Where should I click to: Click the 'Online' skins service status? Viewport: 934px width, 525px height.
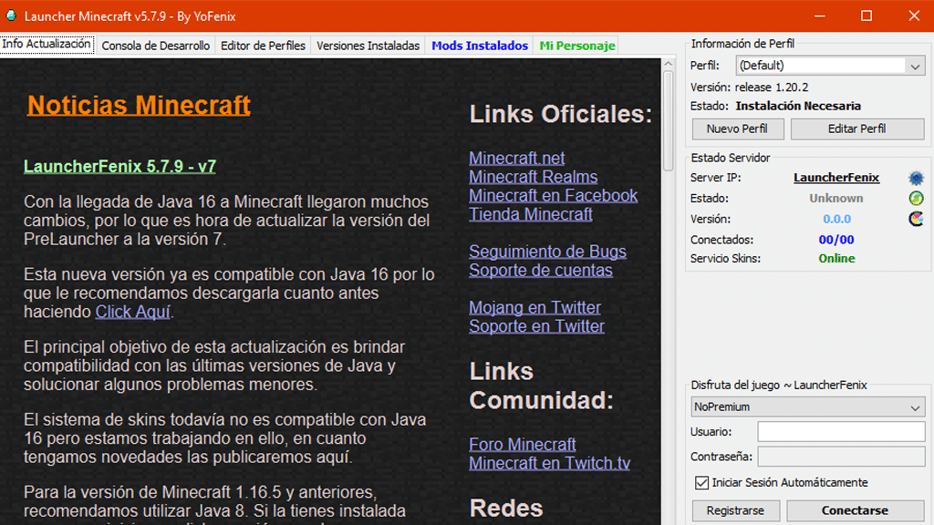[x=836, y=258]
